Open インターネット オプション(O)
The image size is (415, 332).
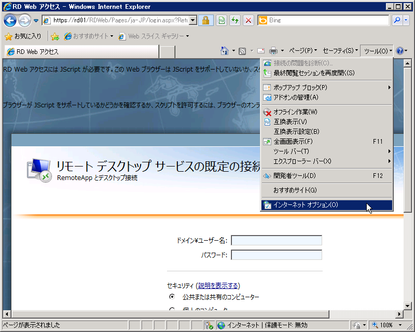(x=327, y=205)
